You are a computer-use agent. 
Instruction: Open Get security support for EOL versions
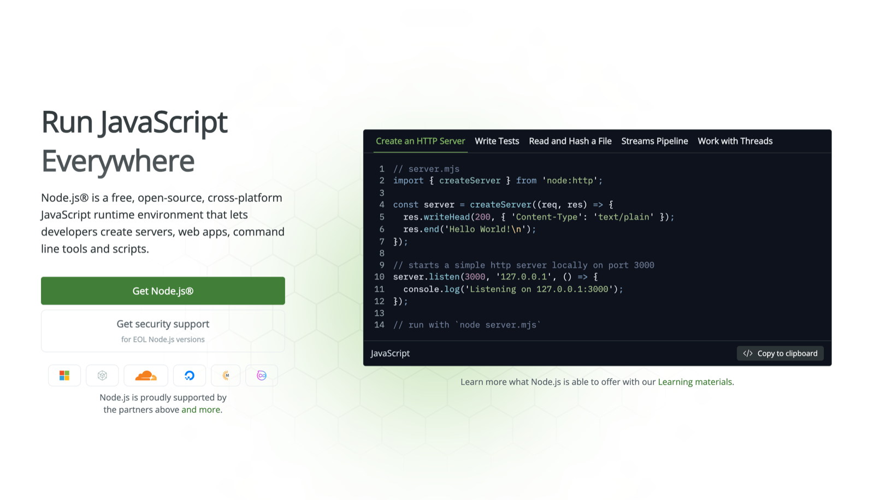[x=163, y=331]
